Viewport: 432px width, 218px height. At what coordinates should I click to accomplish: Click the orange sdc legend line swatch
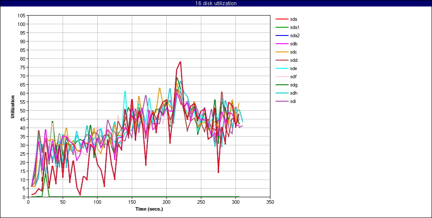click(x=282, y=52)
